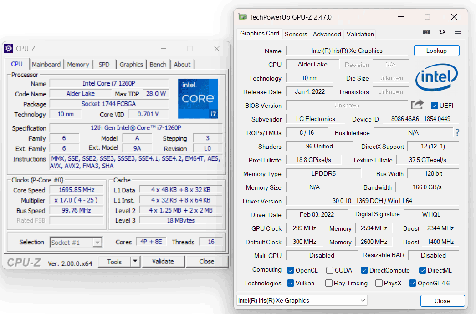Switch to the Sensors tab in GPU-Z
This screenshot has height=314, width=476.
tap(296, 34)
